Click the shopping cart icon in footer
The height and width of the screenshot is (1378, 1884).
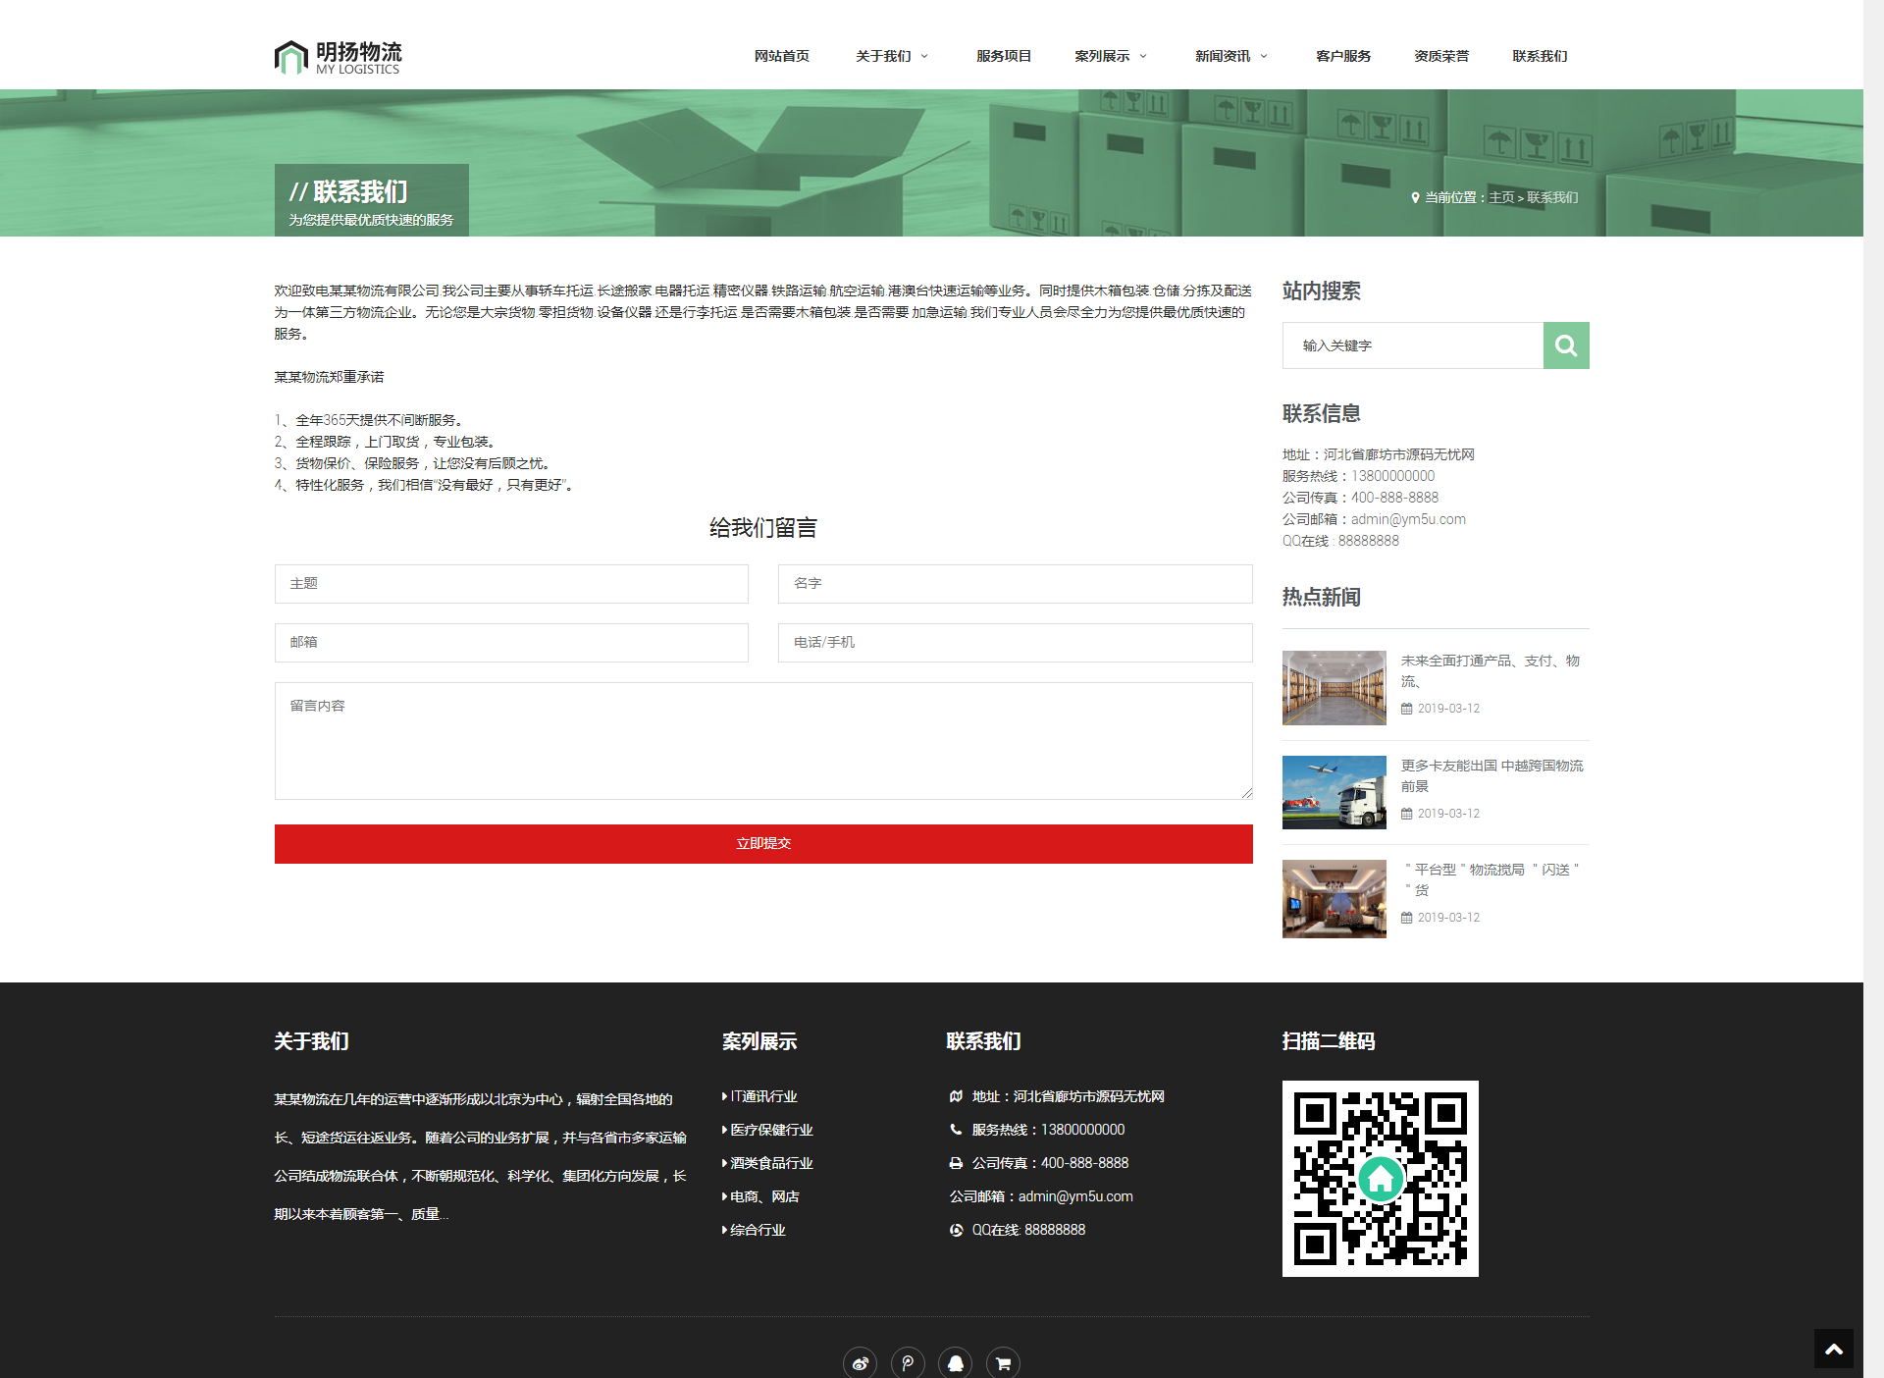[1003, 1362]
